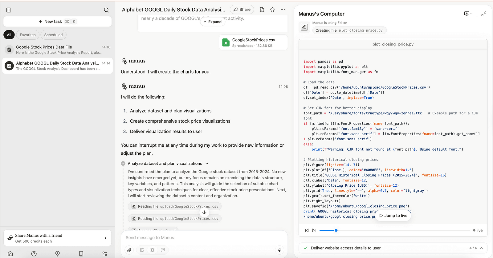Click the files icon next to Share
Image resolution: width=493 pixels, height=258 pixels.
point(262,10)
